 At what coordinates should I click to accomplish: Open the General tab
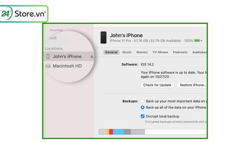tap(111, 52)
